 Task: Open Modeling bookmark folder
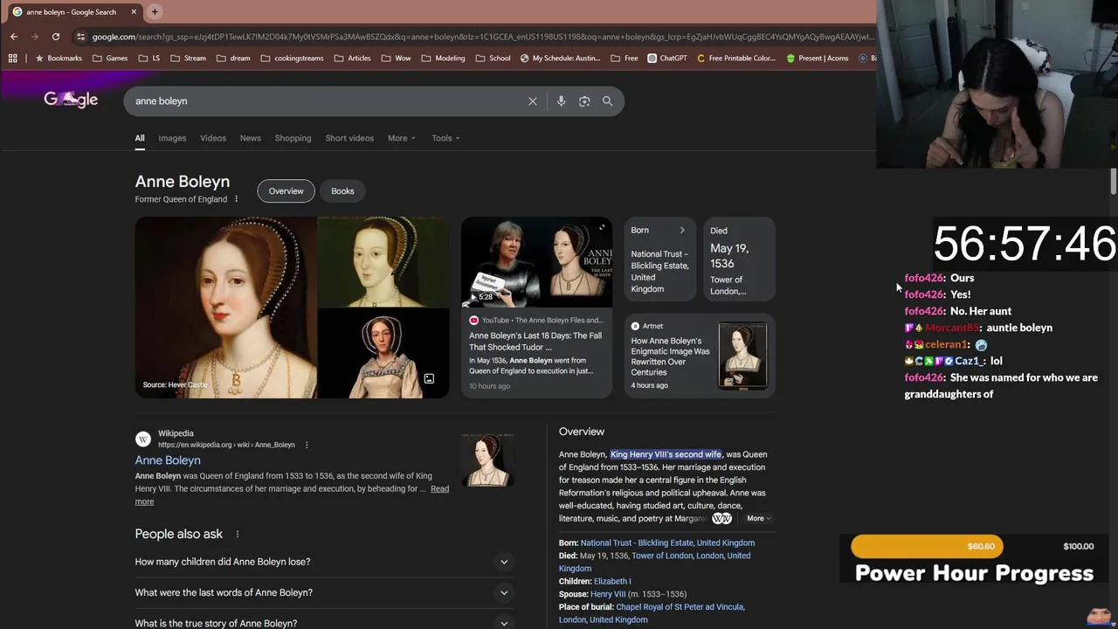(x=444, y=59)
